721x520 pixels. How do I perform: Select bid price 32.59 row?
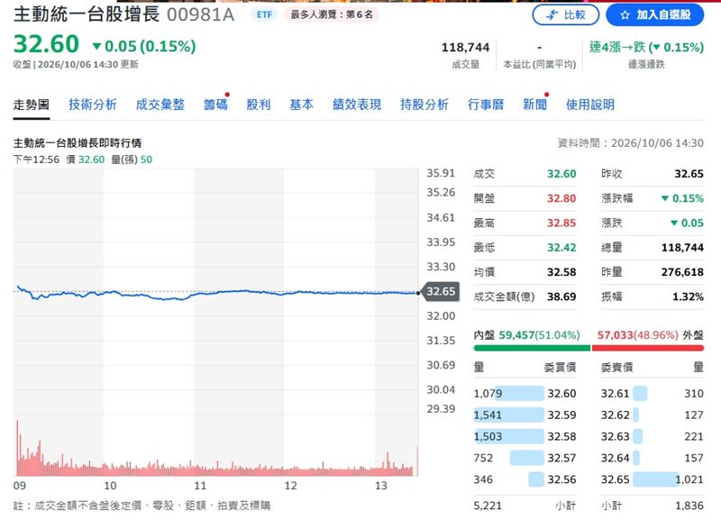pyautogui.click(x=525, y=415)
